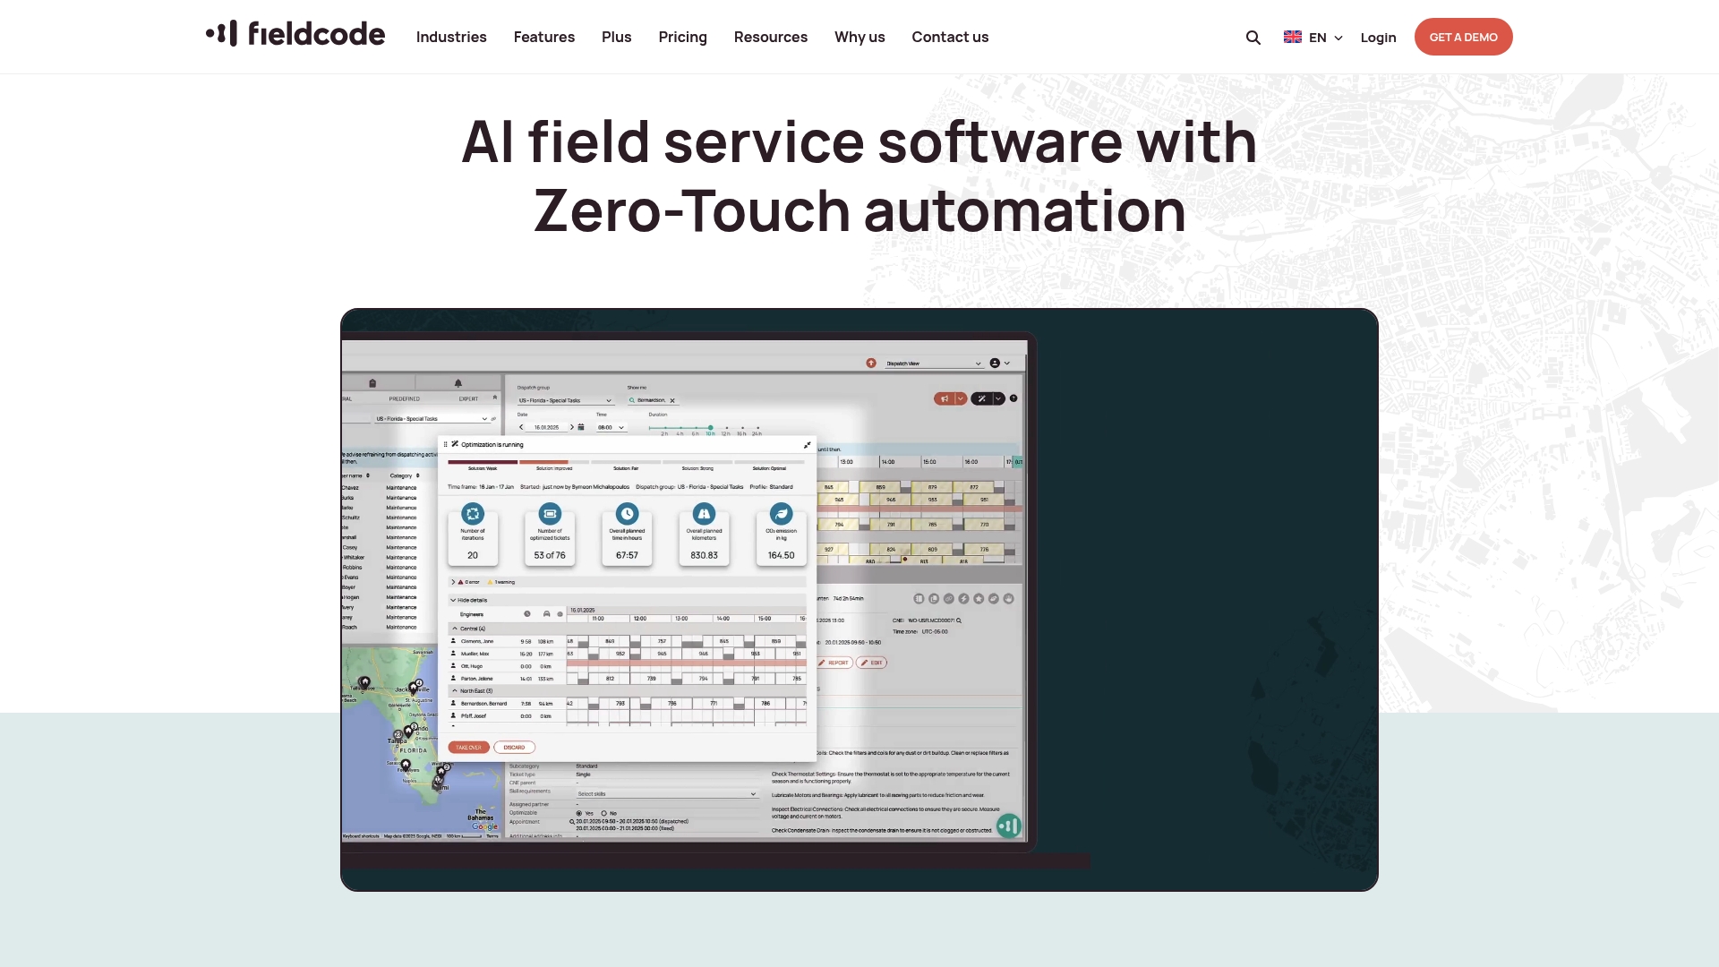This screenshot has width=1719, height=967.
Task: Set the Duration slider to 10h marker
Action: click(711, 428)
